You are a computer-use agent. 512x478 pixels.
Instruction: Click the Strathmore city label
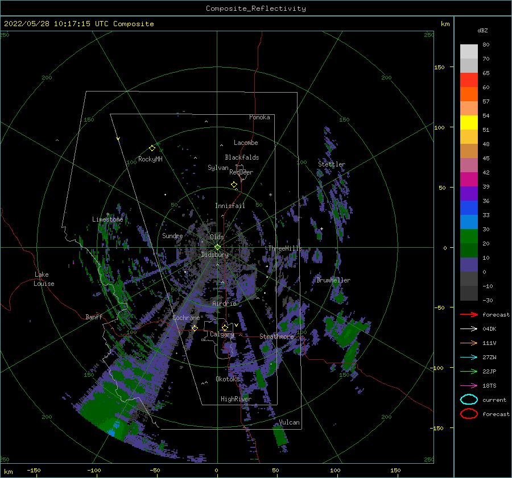[277, 336]
